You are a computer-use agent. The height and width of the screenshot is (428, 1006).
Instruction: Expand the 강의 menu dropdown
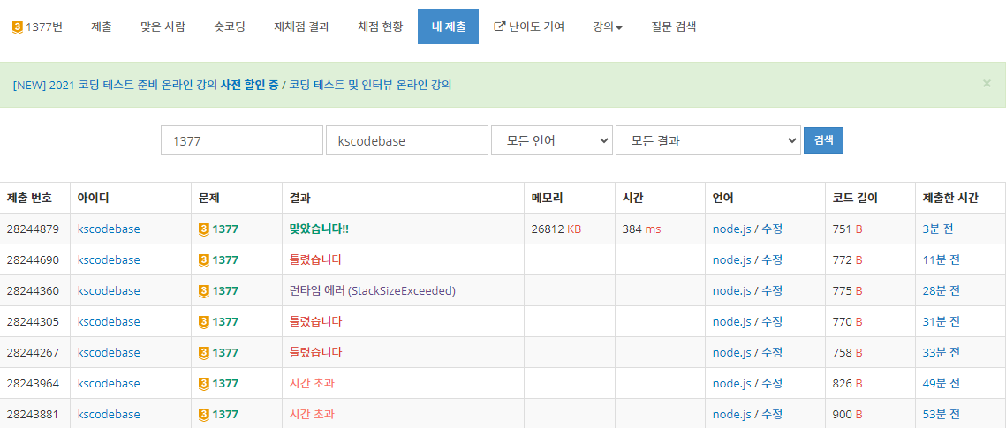tap(609, 26)
